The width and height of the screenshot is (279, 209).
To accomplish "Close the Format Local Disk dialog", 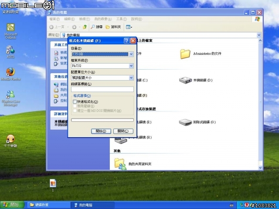I will coord(133,41).
